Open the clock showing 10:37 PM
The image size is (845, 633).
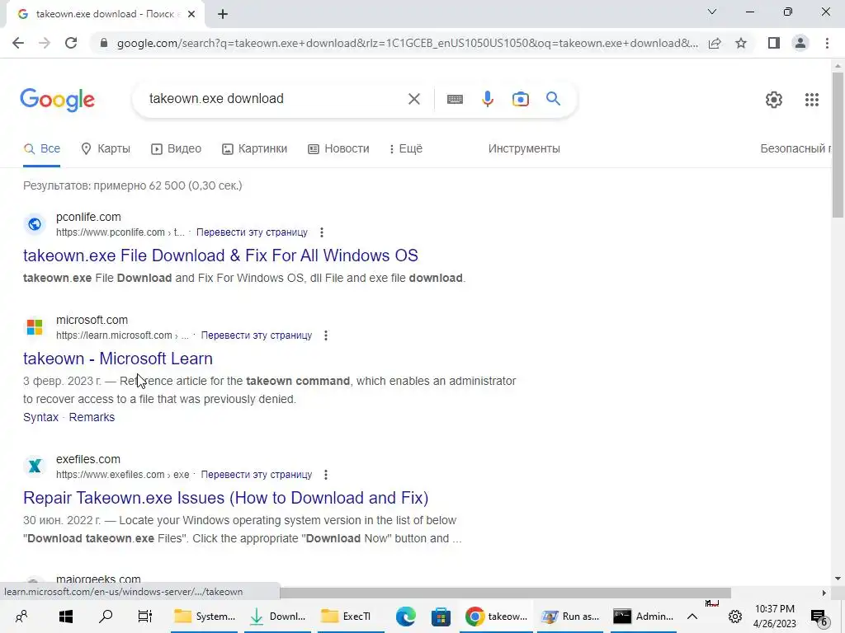click(774, 617)
